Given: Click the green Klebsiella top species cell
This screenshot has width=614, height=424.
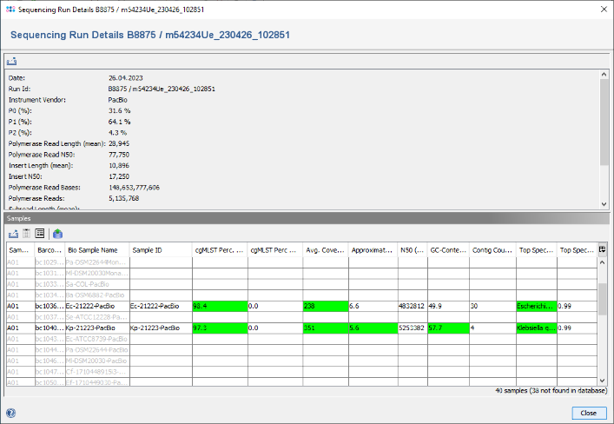Looking at the screenshot, I should tap(536, 328).
